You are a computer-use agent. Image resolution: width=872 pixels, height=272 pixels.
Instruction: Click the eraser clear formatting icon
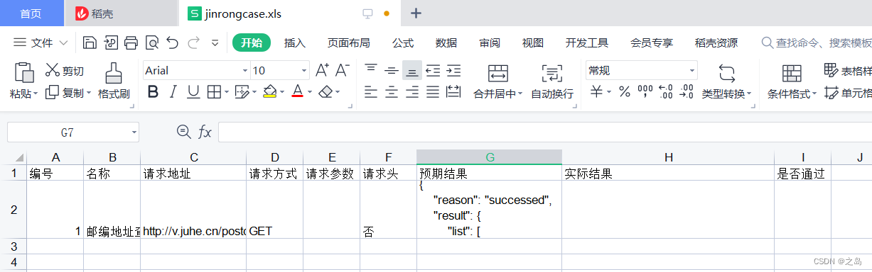(325, 92)
